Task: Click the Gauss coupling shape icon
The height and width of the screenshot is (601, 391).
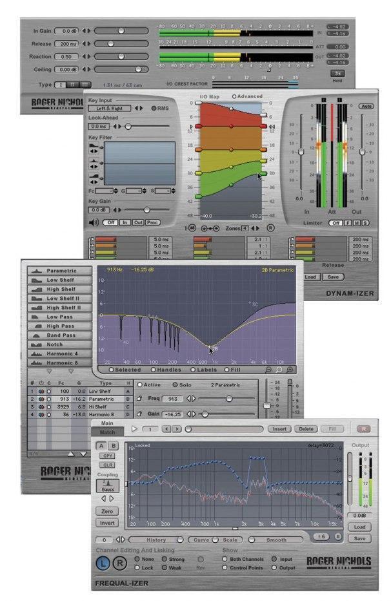Action: [108, 485]
